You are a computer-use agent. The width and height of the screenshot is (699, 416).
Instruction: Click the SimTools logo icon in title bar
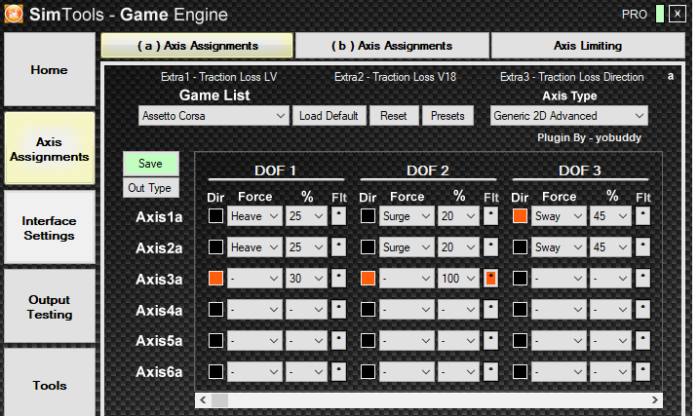coord(15,14)
